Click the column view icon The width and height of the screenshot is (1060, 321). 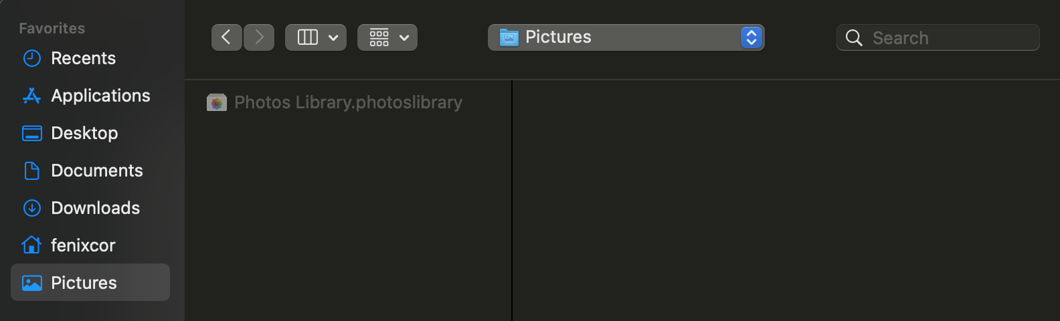tap(307, 37)
